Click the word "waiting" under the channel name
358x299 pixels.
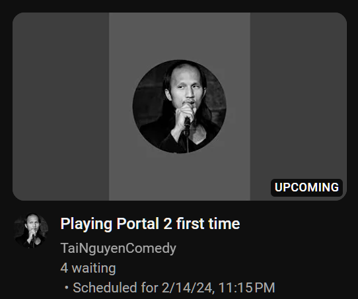pyautogui.click(x=94, y=268)
